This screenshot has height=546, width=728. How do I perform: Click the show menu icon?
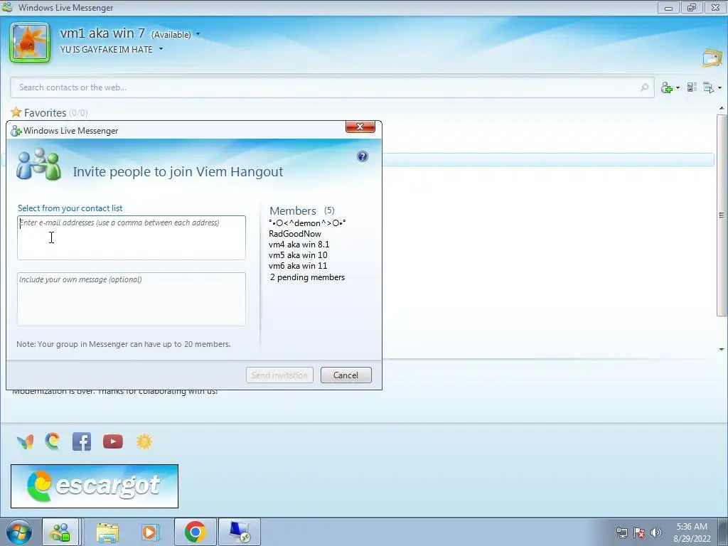point(708,87)
